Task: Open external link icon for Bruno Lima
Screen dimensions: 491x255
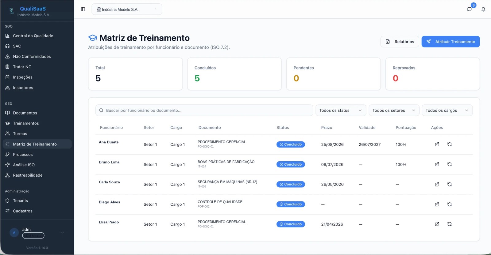Action: click(x=437, y=164)
